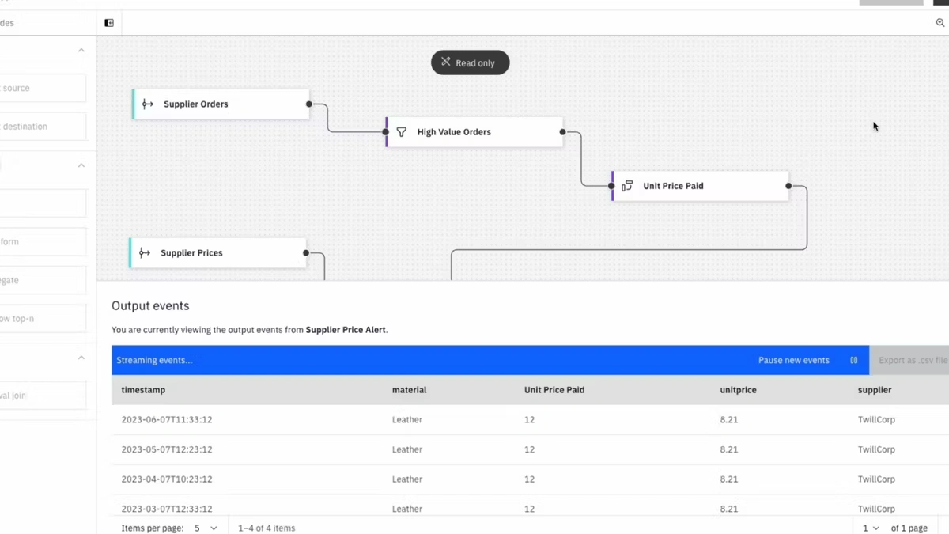Viewport: 949px width, 534px height.
Task: Collapse the top section in left palette
Action: point(81,51)
